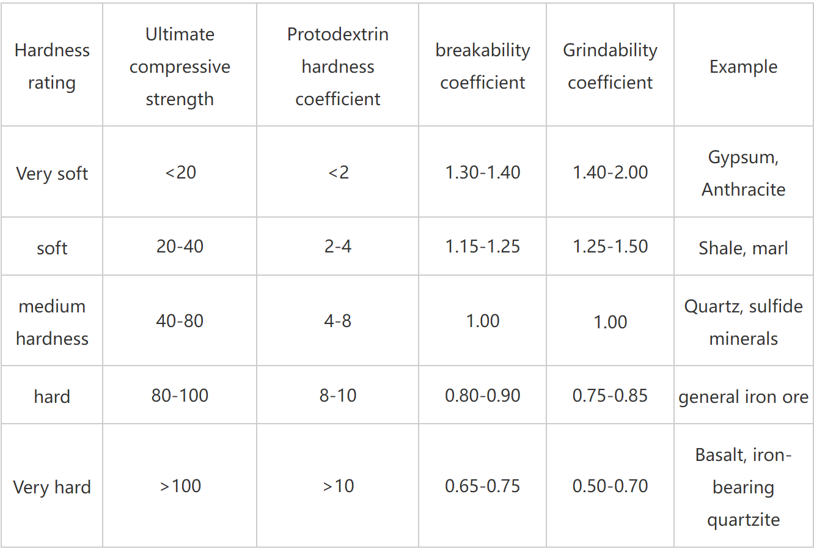Select the "Example" column header

point(743,66)
